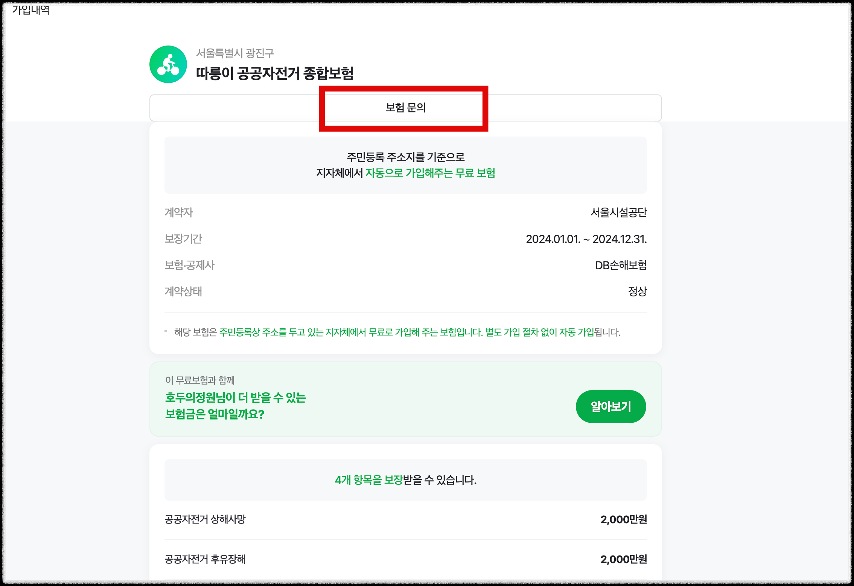Select the 보장기간 coverage period dates
Image resolution: width=854 pixels, height=586 pixels.
click(586, 239)
